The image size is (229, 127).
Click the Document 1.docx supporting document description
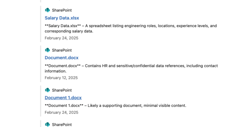pyautogui.click(x=115, y=106)
